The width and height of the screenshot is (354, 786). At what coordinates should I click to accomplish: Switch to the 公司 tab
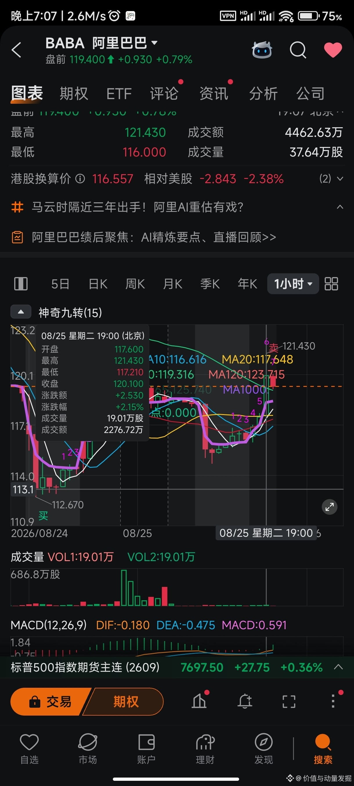310,93
